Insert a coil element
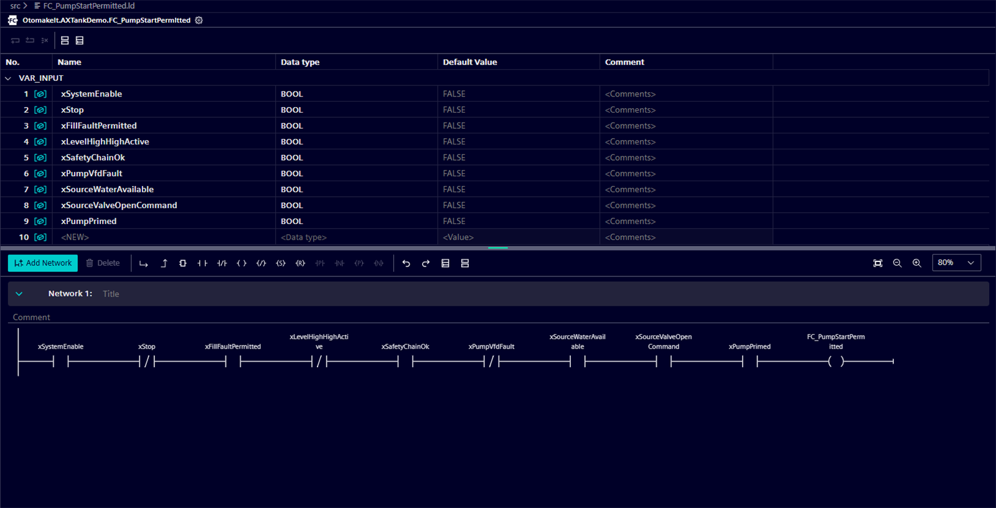The height and width of the screenshot is (508, 996). tap(242, 263)
